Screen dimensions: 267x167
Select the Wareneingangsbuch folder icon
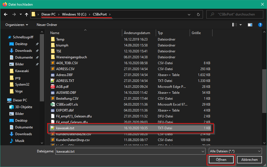coord(53,57)
